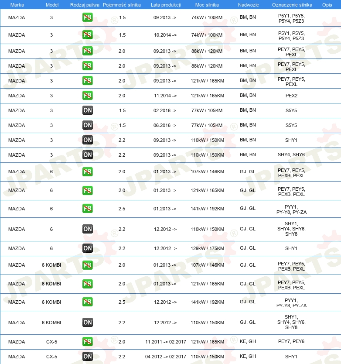Viewport: 341px width, 364px height.
Task: Click PB icon in 6 KOMBI 107kW / 146KM row
Action: 88,265
